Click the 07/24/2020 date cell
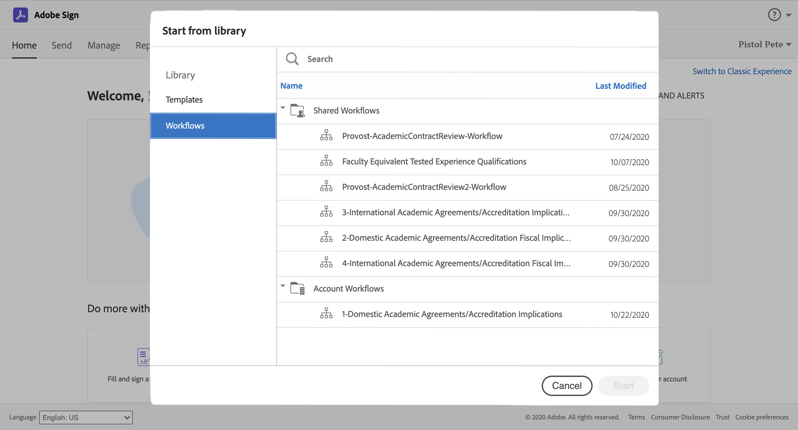Screen dimensions: 798x430 [629, 137]
